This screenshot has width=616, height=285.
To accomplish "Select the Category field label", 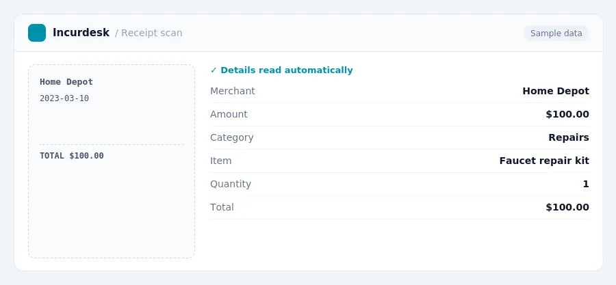I will click(x=232, y=137).
